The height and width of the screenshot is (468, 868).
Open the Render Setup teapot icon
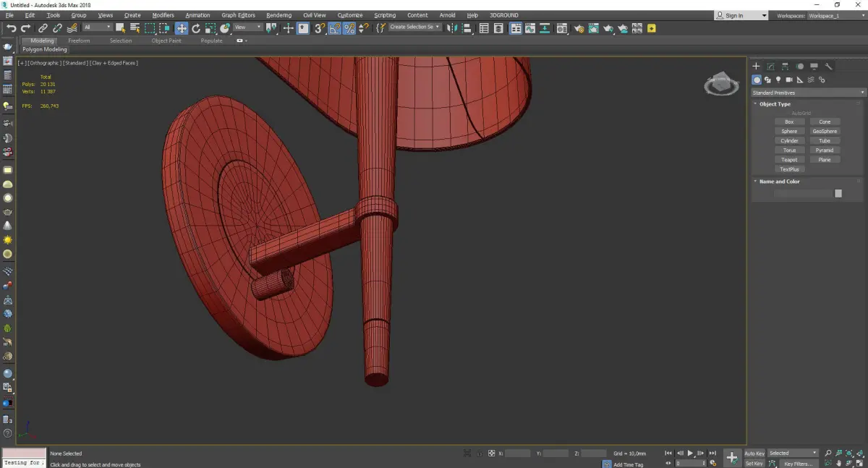579,28
